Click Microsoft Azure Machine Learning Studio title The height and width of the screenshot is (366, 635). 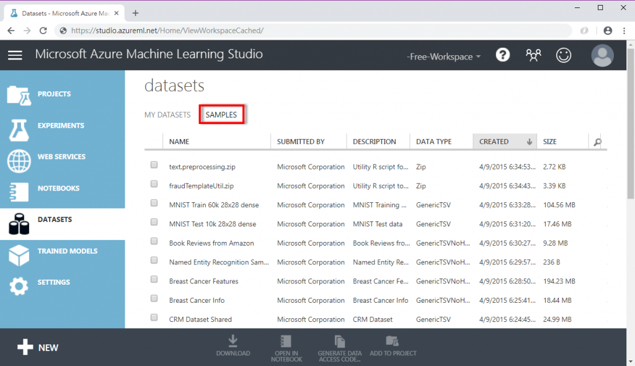[149, 55]
